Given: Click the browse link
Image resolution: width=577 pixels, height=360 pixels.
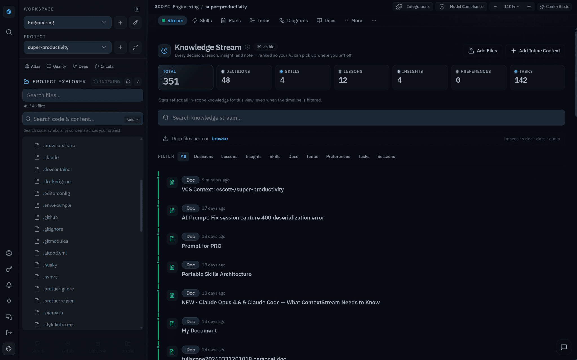Looking at the screenshot, I should point(219,139).
